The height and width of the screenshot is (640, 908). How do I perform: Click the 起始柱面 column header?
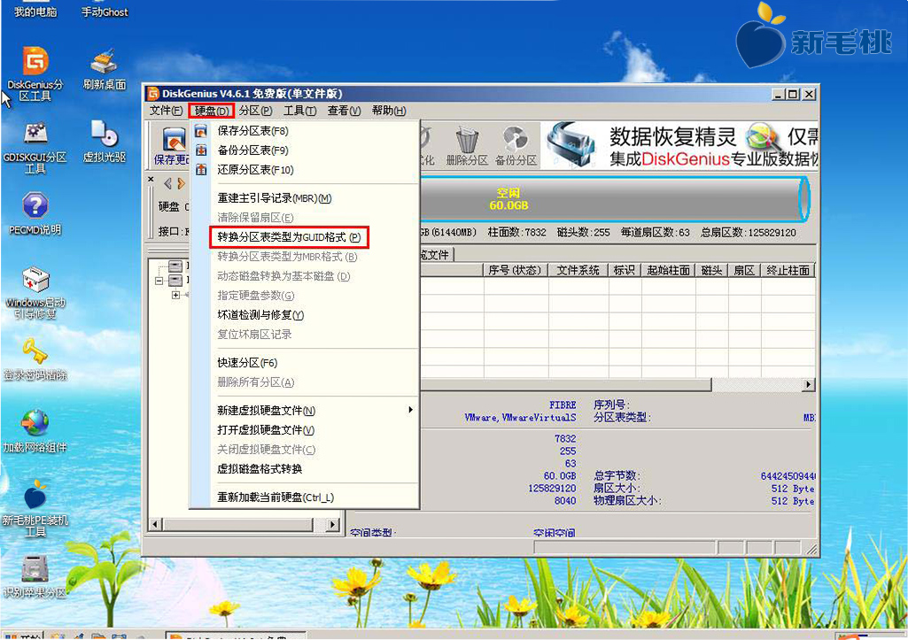click(668, 270)
